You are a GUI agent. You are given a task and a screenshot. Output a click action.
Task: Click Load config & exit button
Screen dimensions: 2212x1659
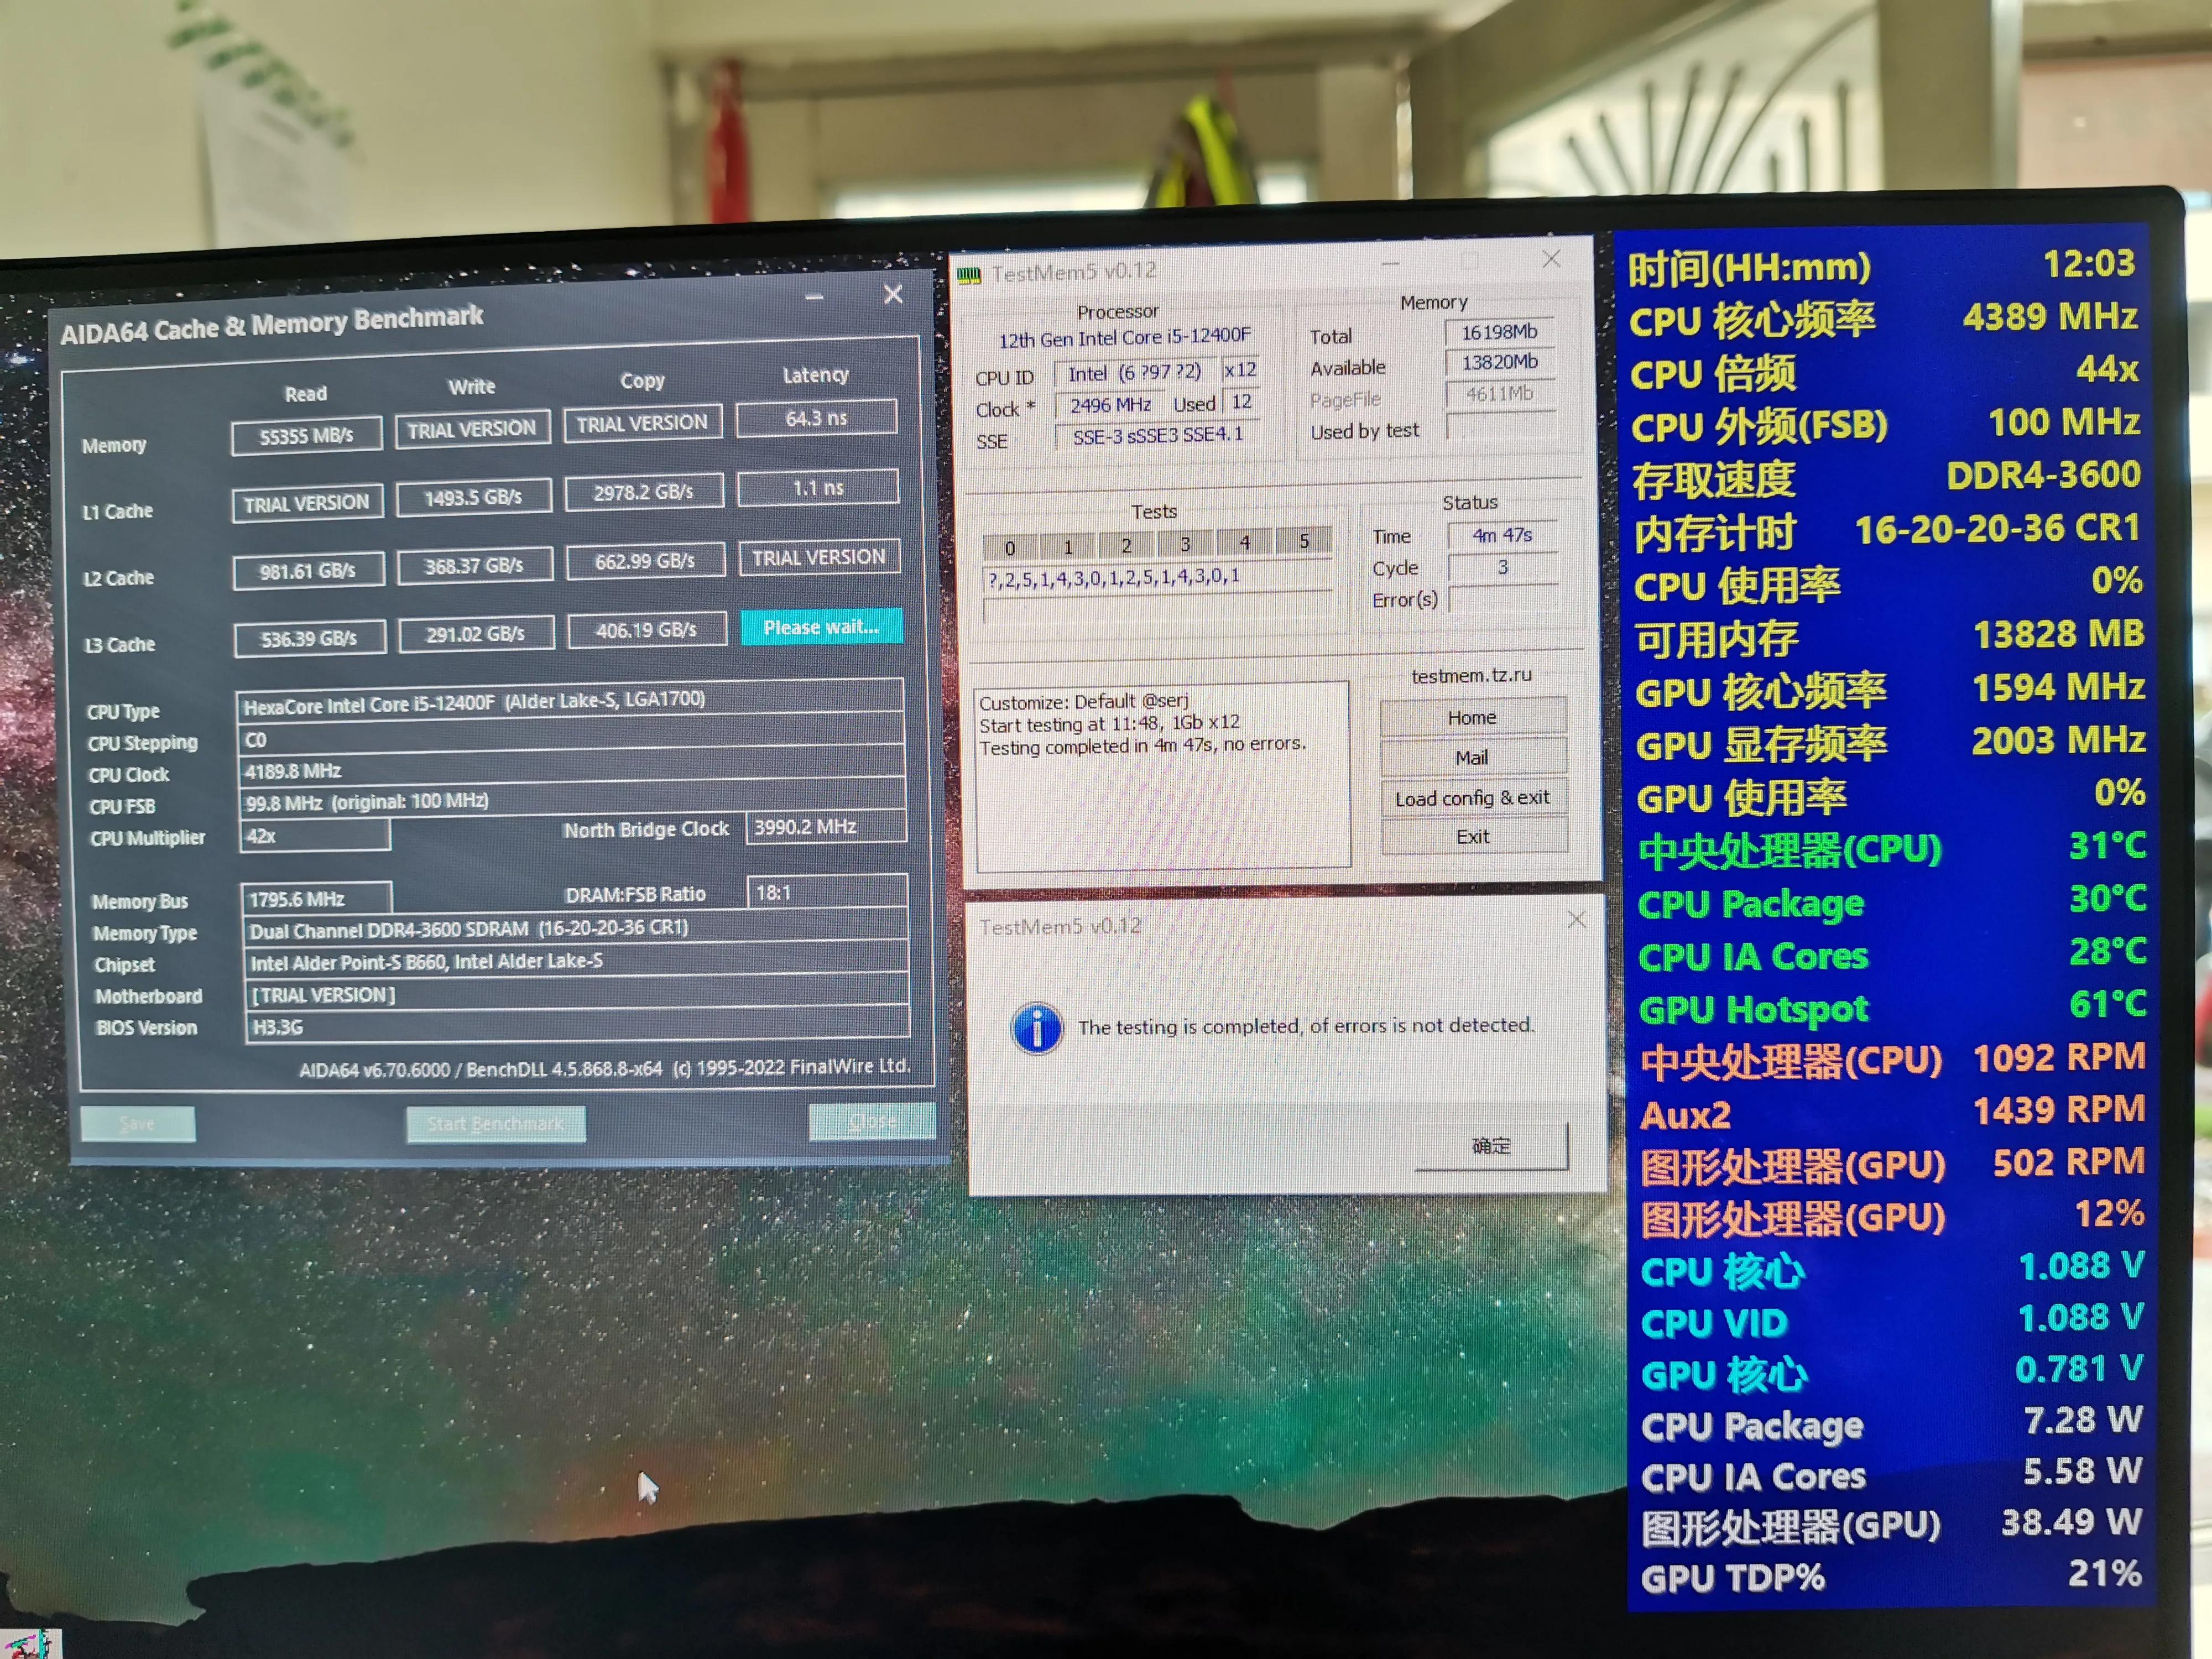coord(1473,797)
